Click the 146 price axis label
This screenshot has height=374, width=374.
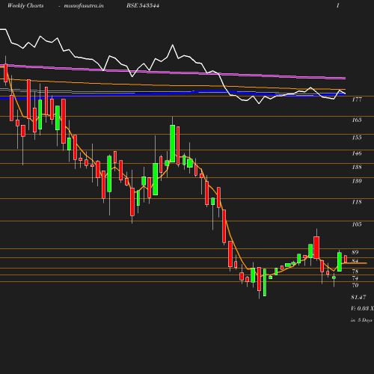click(357, 153)
